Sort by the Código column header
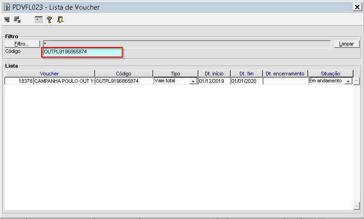The width and height of the screenshot is (364, 219). tap(124, 74)
